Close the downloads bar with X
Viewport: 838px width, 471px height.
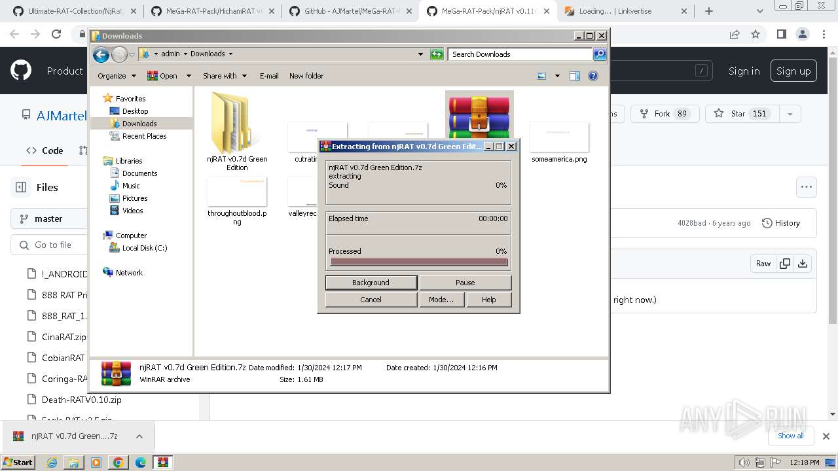[826, 436]
